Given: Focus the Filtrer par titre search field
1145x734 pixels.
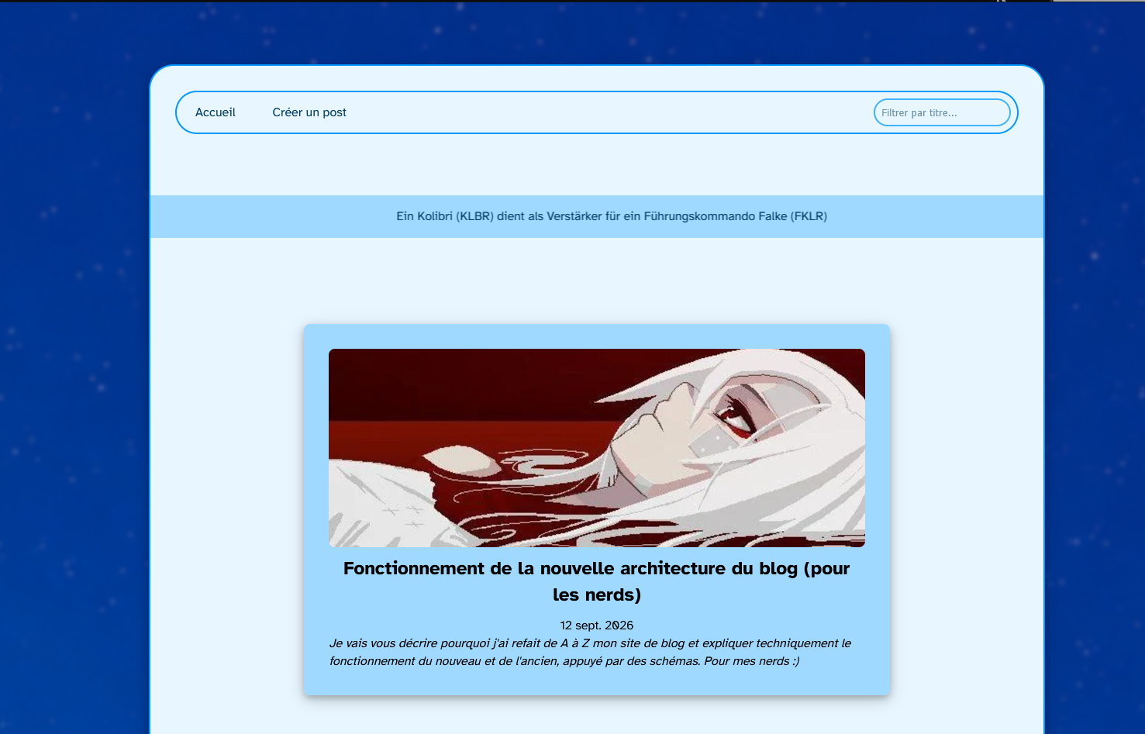Looking at the screenshot, I should (x=942, y=112).
